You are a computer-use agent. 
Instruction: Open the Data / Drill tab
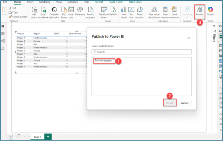116,2
